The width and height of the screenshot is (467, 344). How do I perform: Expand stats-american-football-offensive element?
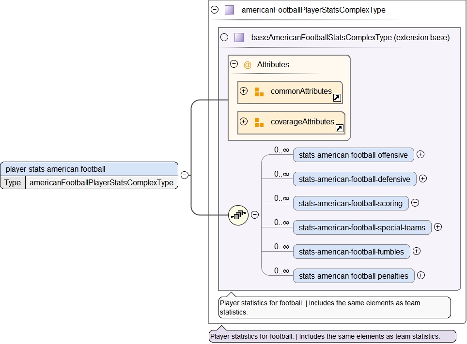(420, 154)
